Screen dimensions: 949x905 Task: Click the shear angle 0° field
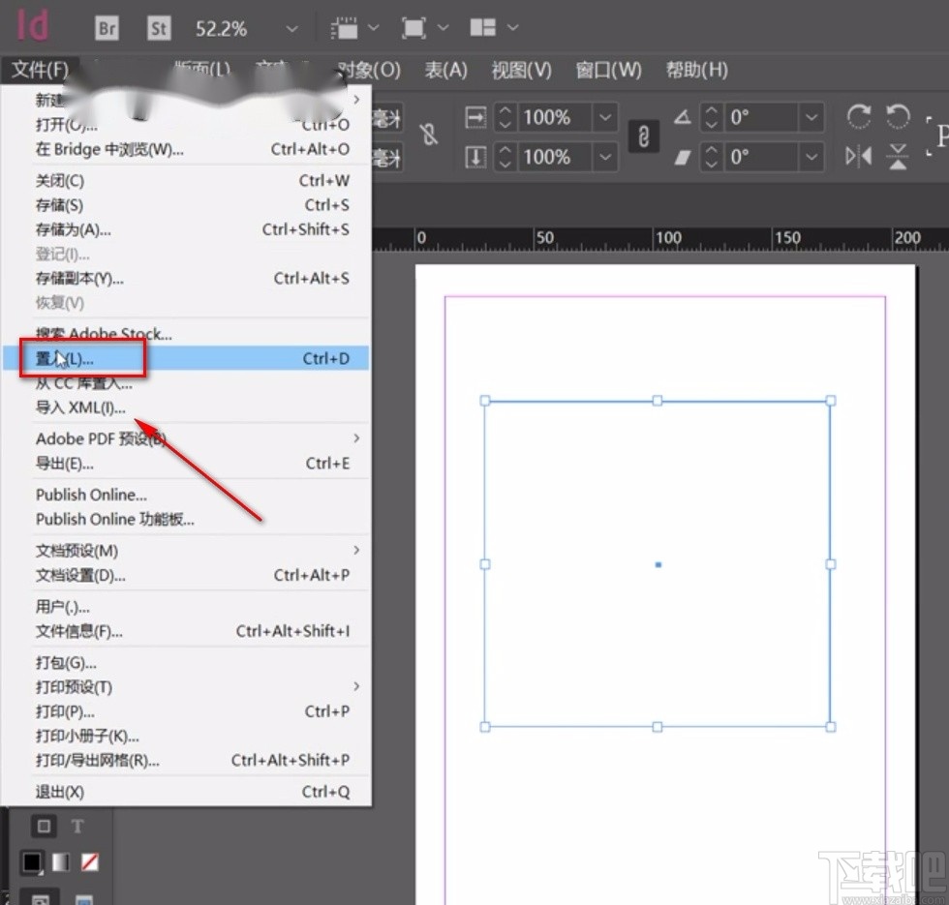point(761,157)
